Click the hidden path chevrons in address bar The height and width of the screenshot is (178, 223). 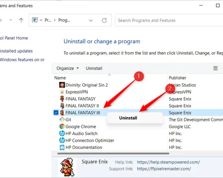[x=41, y=20]
